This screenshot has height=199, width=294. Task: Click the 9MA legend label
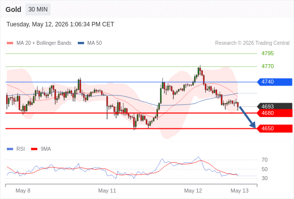[x=46, y=149]
